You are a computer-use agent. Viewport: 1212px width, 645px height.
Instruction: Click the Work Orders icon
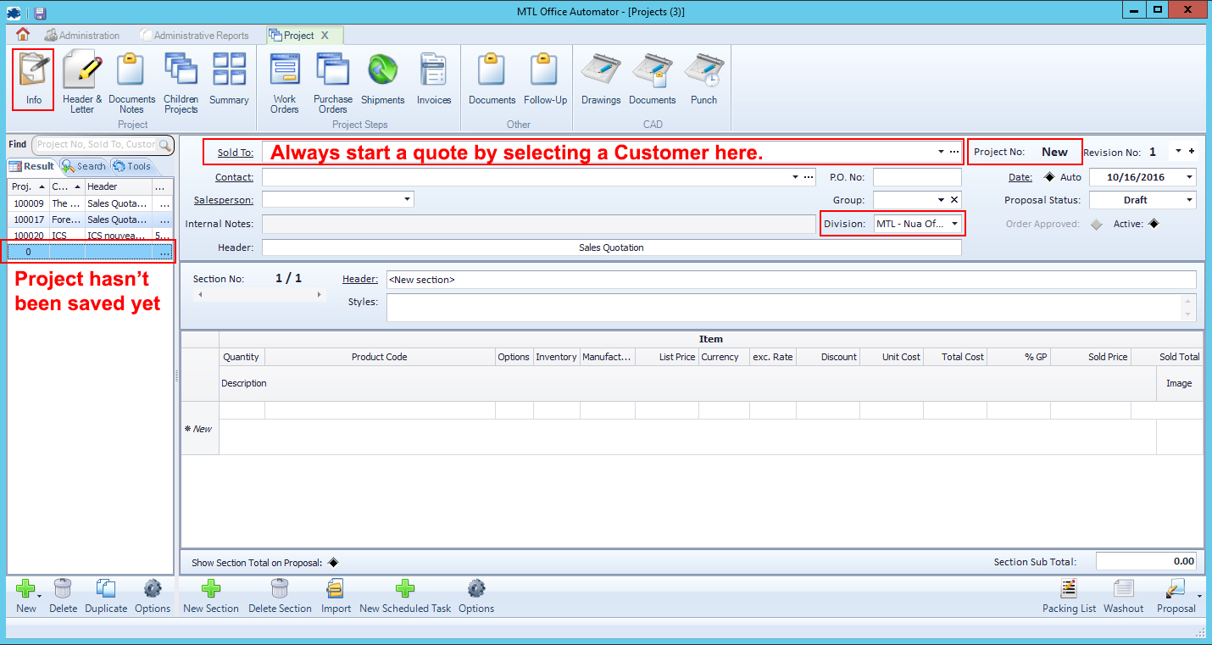click(285, 80)
